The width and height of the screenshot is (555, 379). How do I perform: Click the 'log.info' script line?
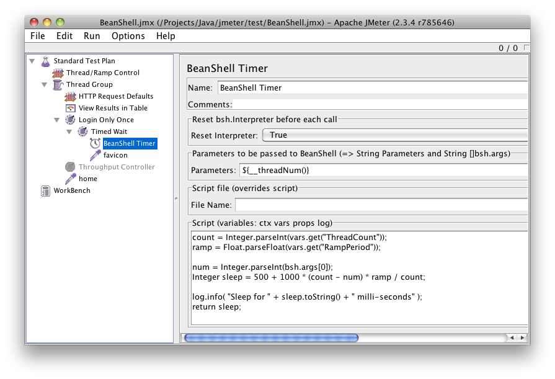pyautogui.click(x=307, y=297)
